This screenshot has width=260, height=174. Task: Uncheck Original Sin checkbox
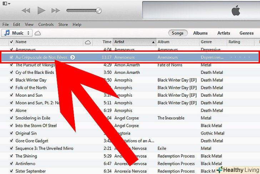[x=11, y=133]
